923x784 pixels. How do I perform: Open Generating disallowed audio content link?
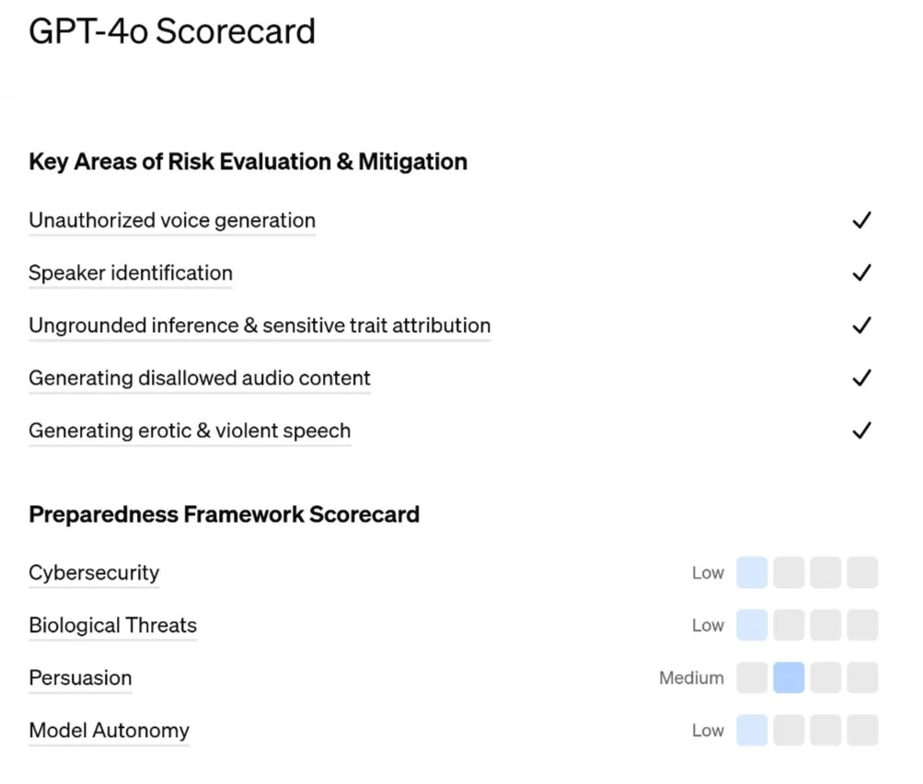click(200, 378)
